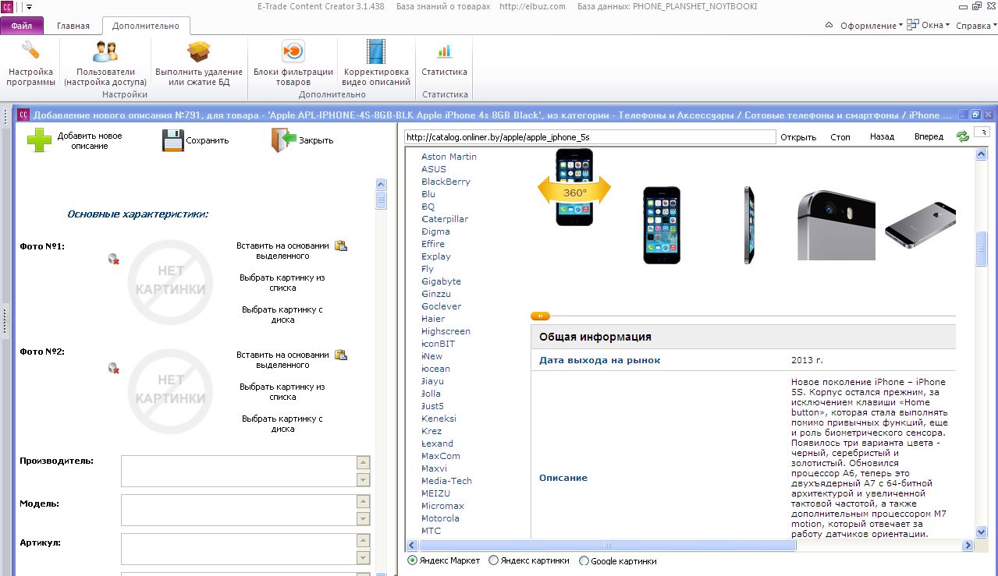The height and width of the screenshot is (576, 998).
Task: Click application logo icon in title bar
Action: tap(8, 6)
